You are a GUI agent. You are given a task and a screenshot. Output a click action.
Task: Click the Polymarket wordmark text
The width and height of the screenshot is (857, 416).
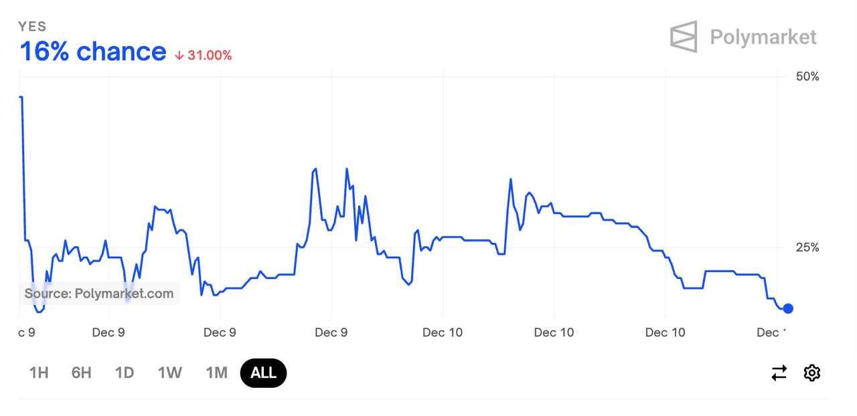(x=763, y=37)
